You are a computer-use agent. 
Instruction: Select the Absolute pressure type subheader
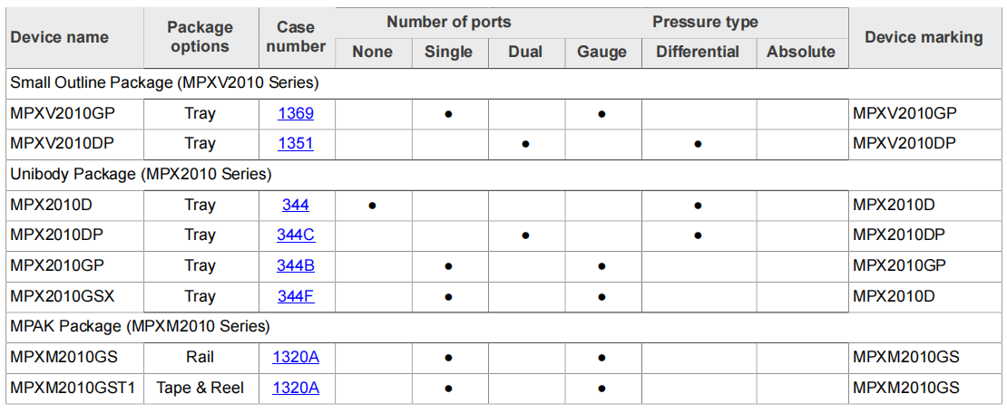801,52
